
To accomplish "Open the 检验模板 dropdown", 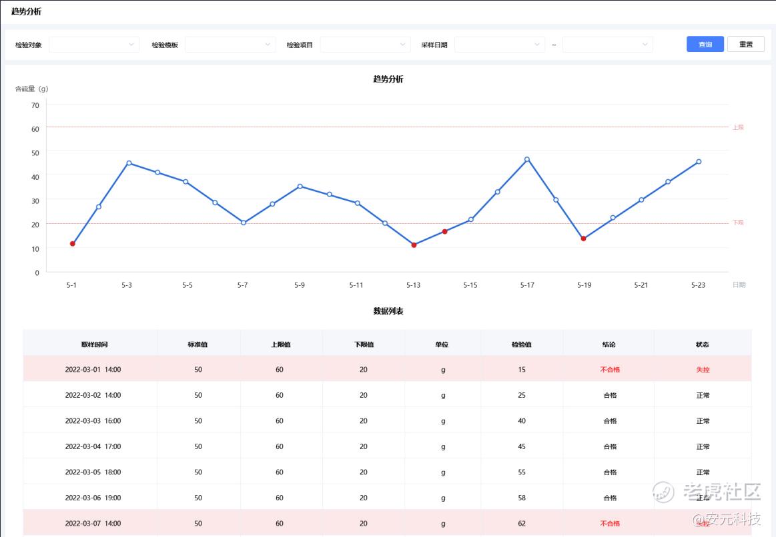I will point(230,45).
